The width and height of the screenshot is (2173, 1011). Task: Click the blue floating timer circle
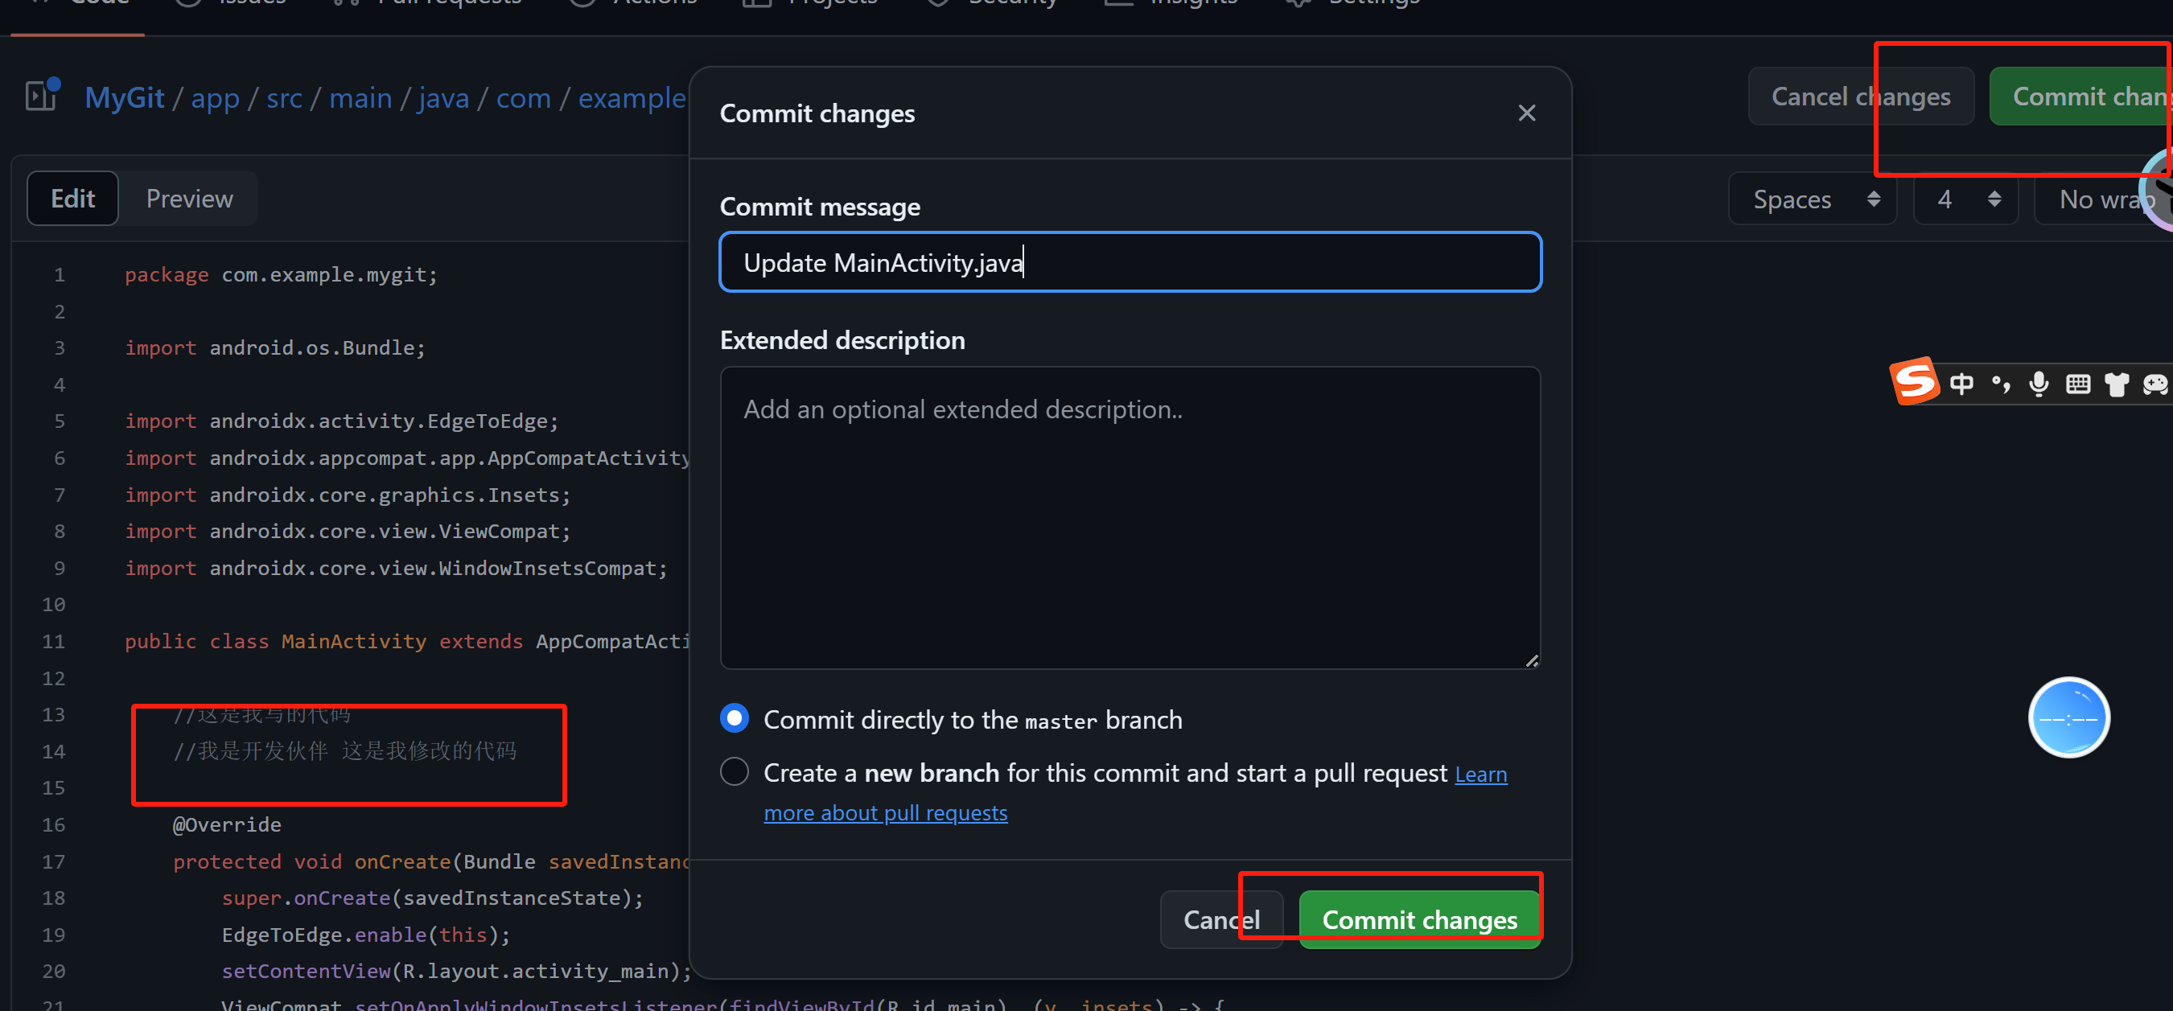2068,717
